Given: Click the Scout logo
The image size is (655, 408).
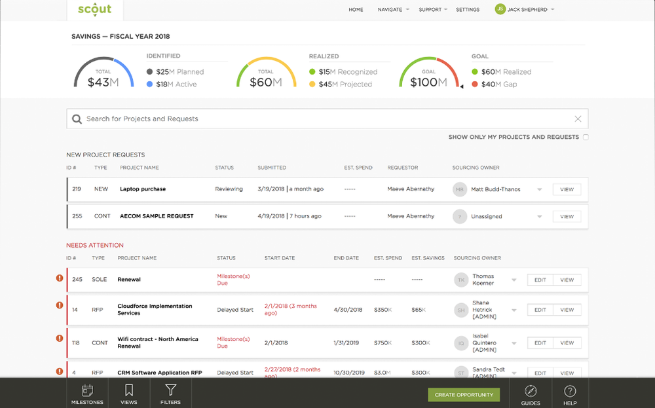Looking at the screenshot, I should pyautogui.click(x=95, y=10).
